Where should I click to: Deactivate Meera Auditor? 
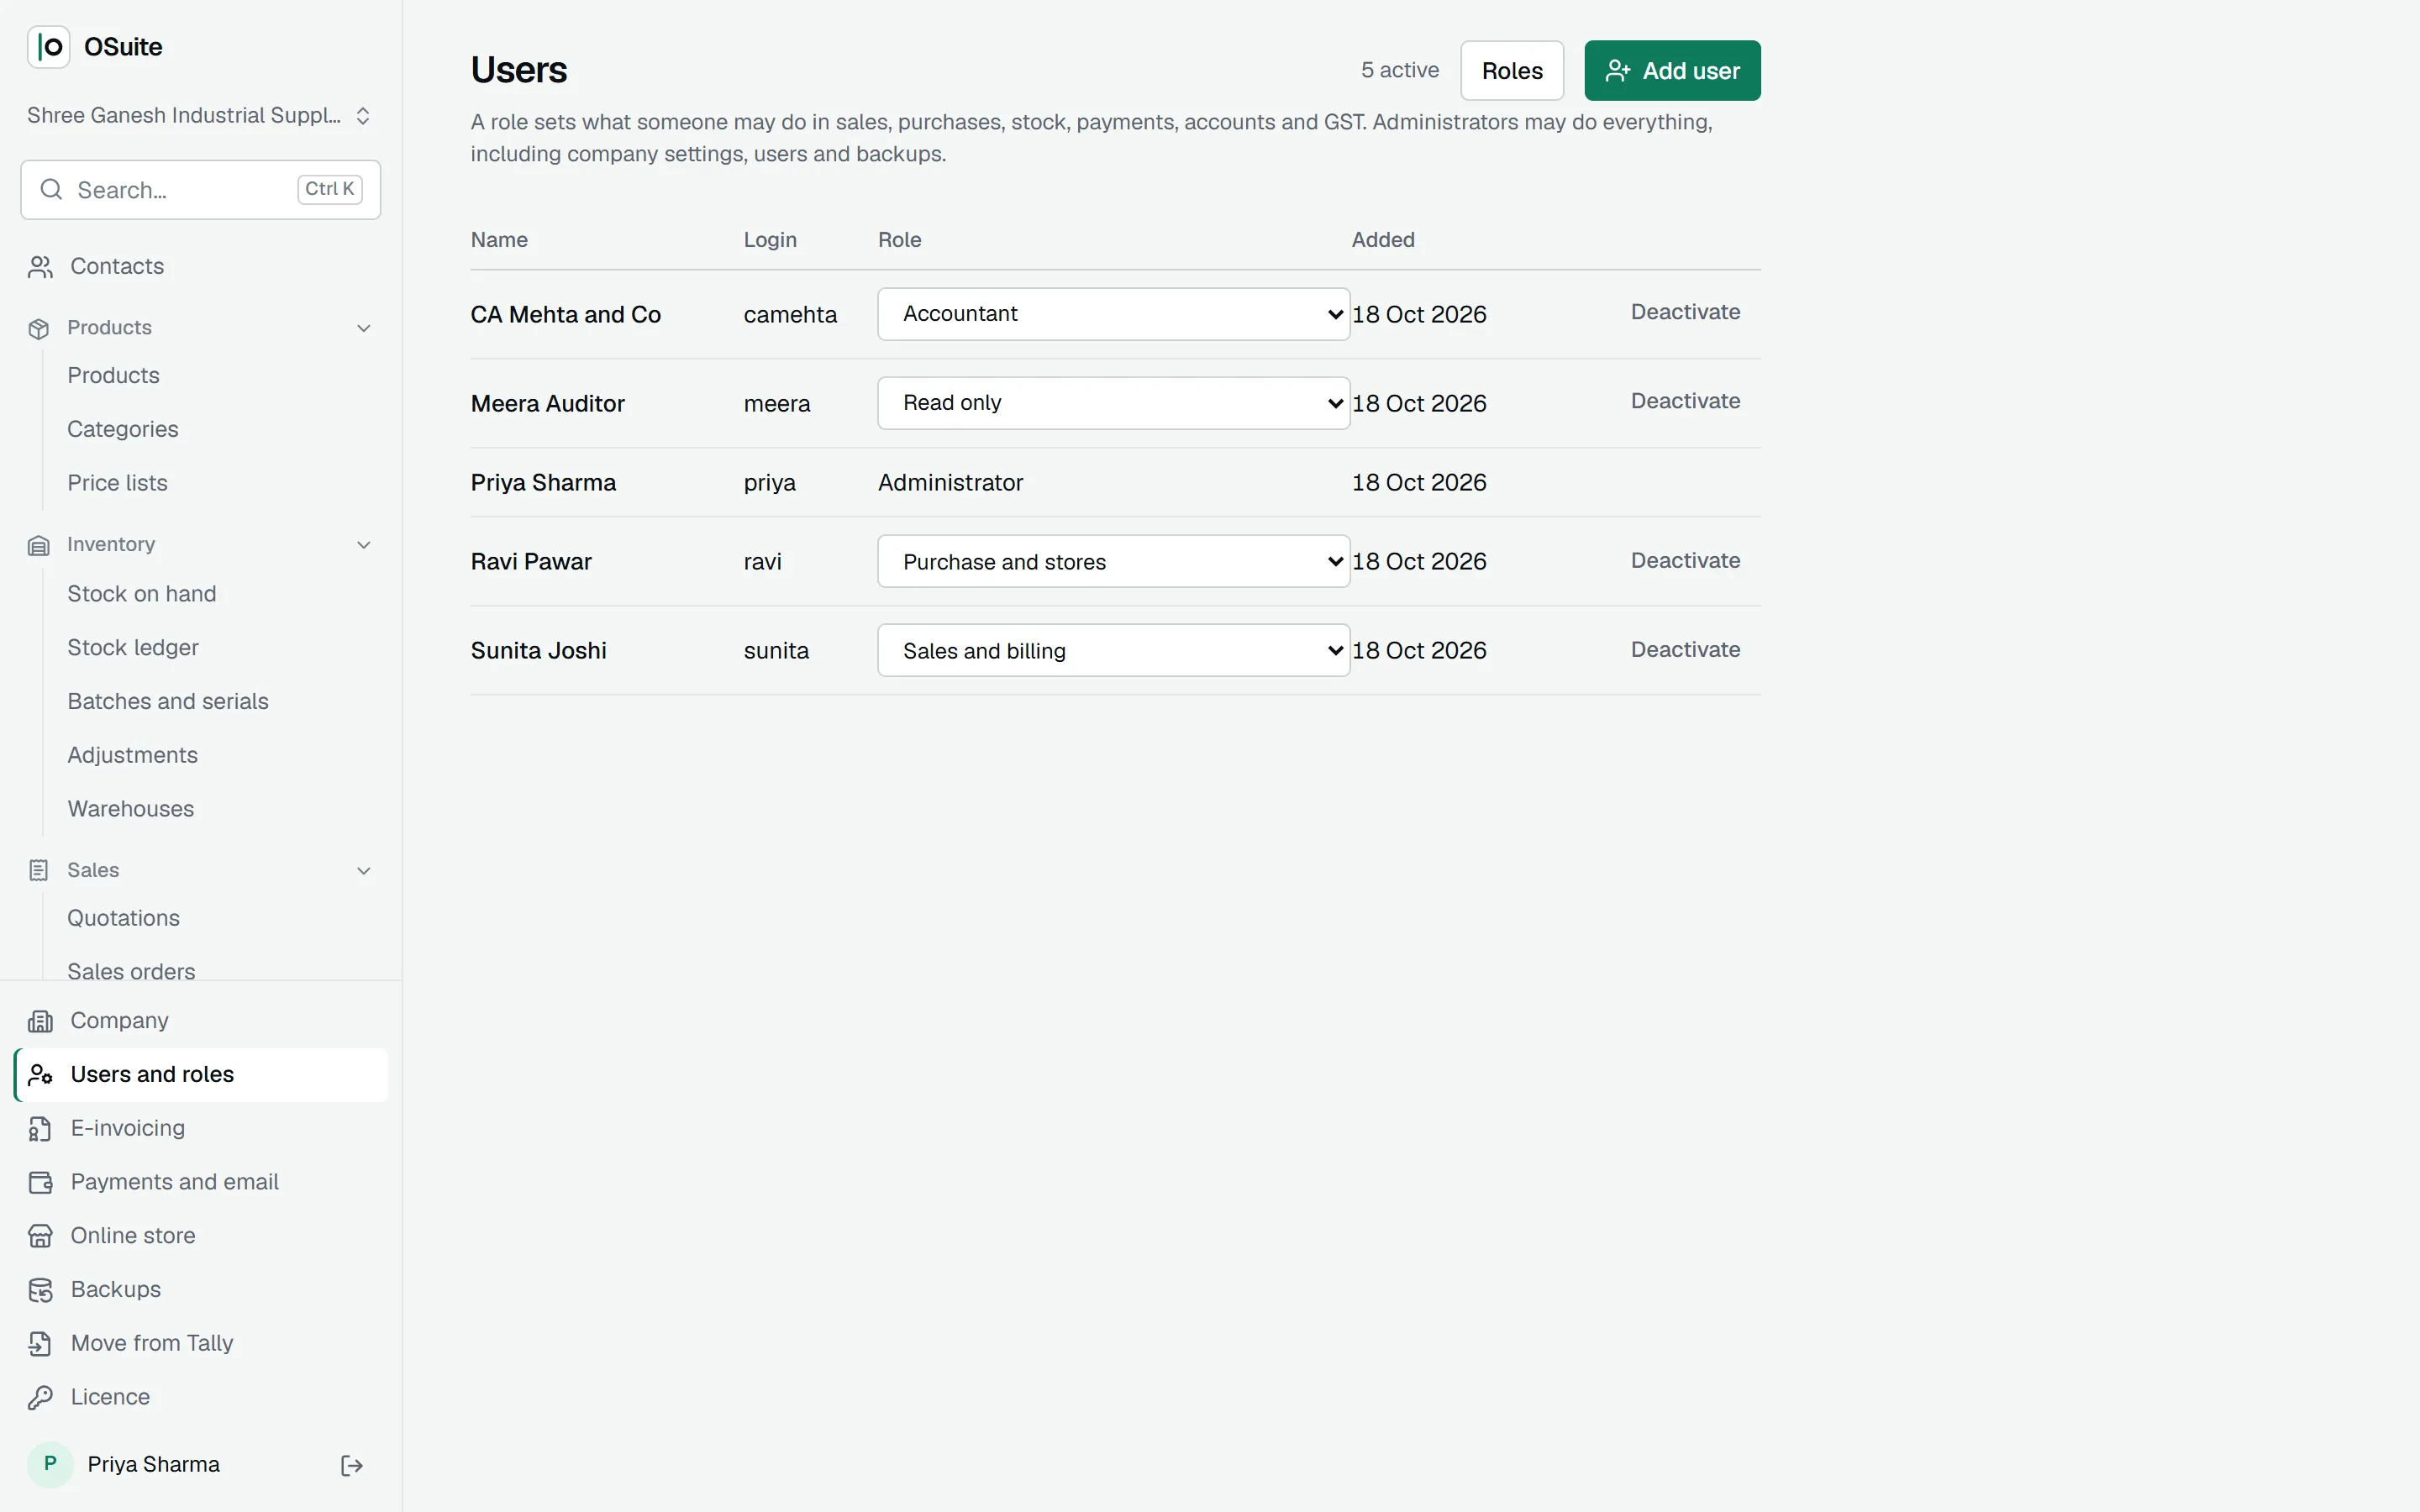[1685, 401]
